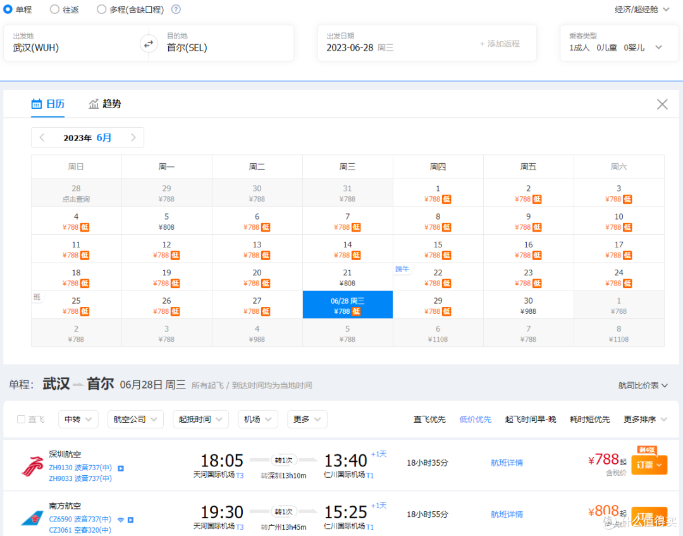Select July 8 priced ¥1108

(619, 333)
